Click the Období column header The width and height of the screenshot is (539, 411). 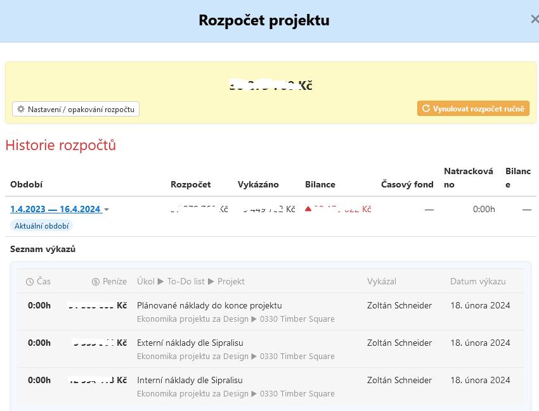click(x=27, y=184)
